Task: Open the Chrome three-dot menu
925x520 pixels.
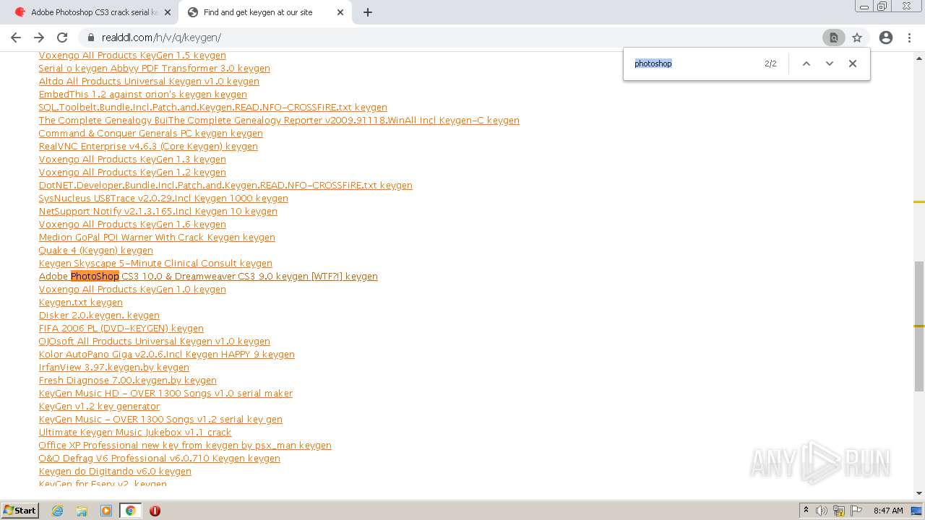Action: 909,38
